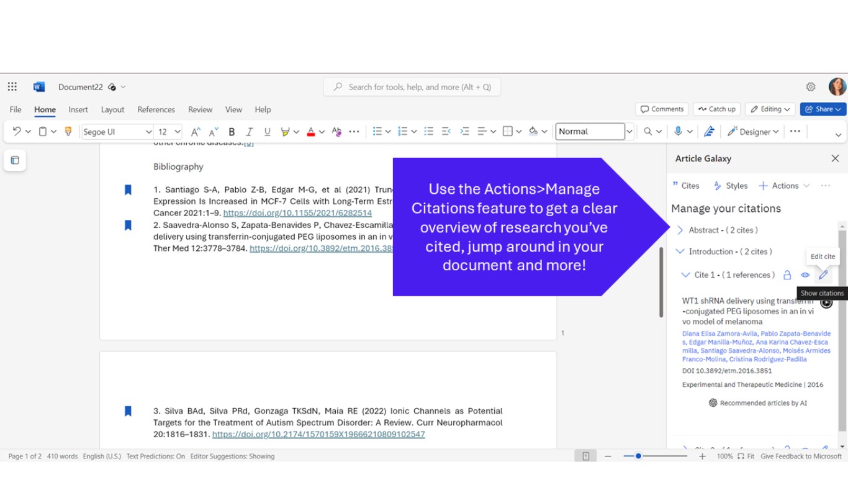Toggle italic formatting

pos(250,132)
